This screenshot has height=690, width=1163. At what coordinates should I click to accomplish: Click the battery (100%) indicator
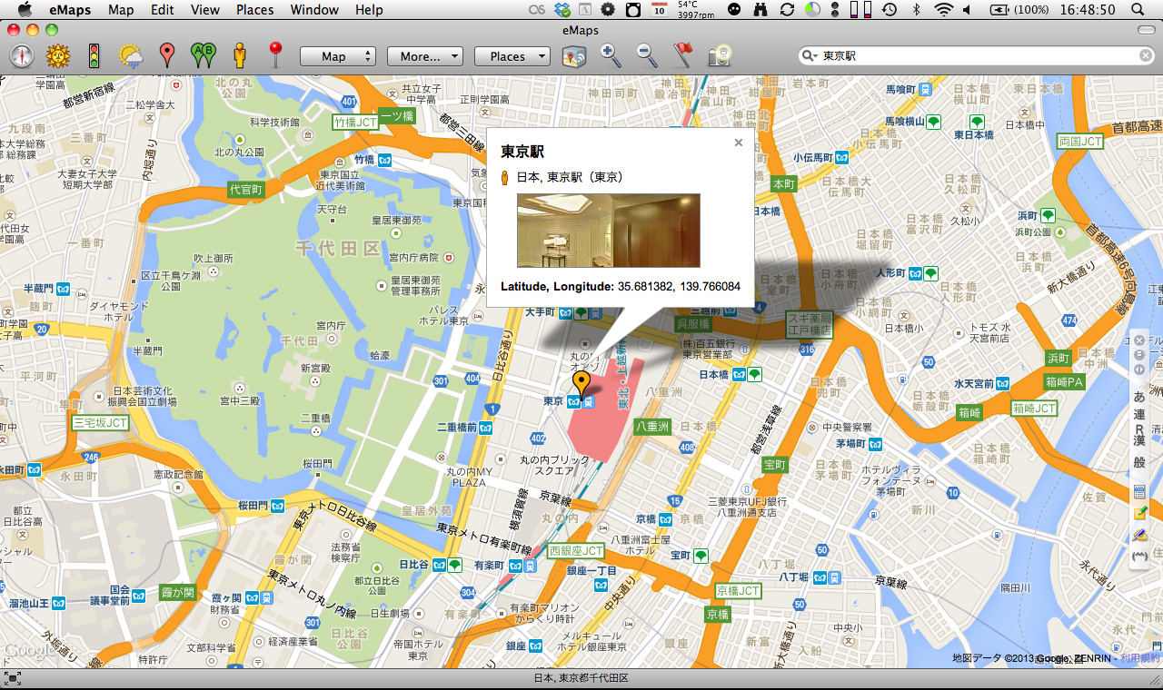(x=1018, y=10)
